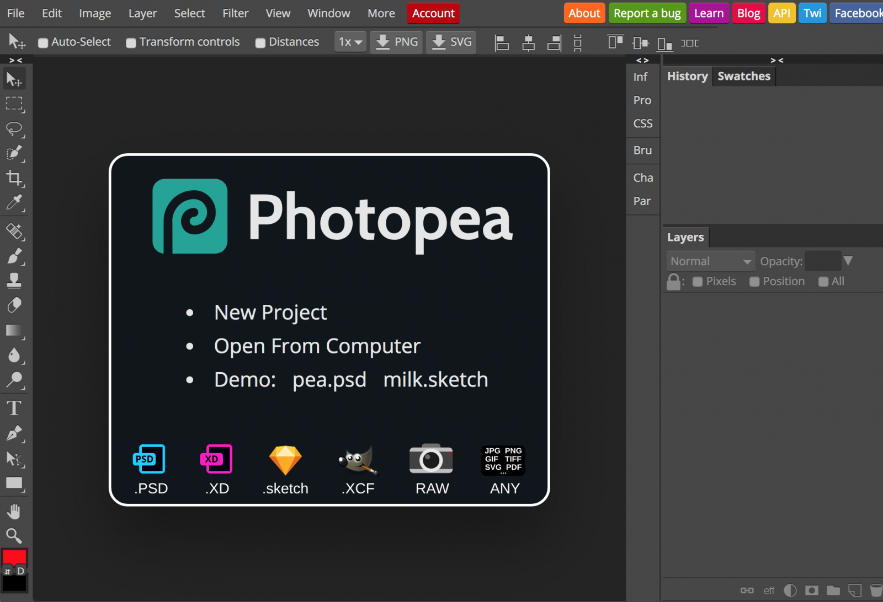Collapse the right History panel column
Image resolution: width=883 pixels, height=602 pixels.
[x=777, y=60]
